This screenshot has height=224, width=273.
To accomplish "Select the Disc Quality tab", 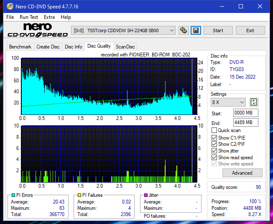I will [x=99, y=46].
